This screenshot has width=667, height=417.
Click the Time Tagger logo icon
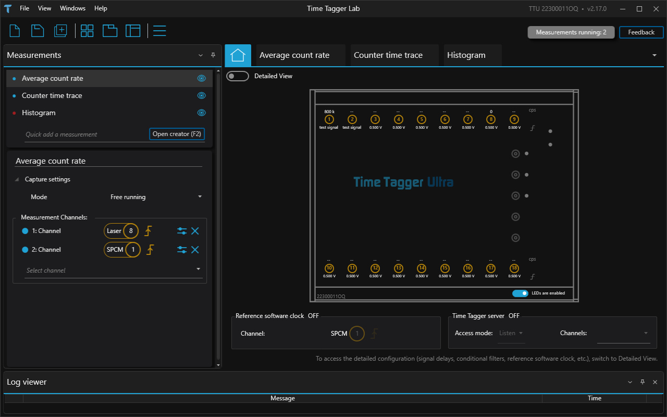[7, 8]
